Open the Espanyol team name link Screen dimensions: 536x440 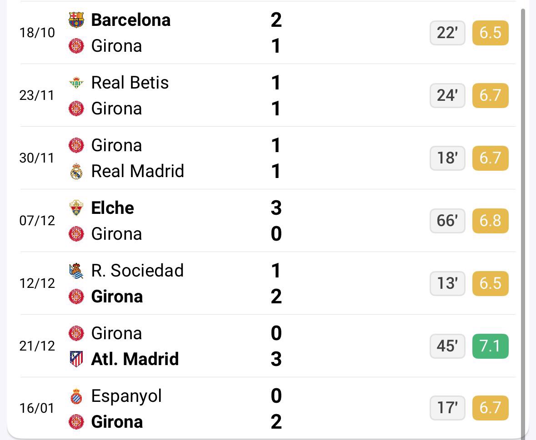(x=126, y=396)
